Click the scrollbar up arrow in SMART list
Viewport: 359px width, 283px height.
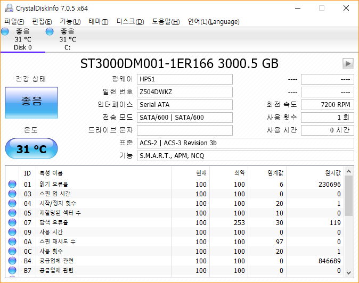[x=349, y=171]
